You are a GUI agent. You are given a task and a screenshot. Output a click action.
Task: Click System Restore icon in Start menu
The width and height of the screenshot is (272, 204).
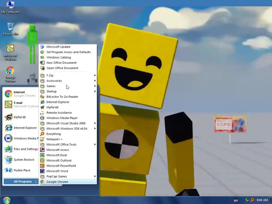pyautogui.click(x=8, y=160)
